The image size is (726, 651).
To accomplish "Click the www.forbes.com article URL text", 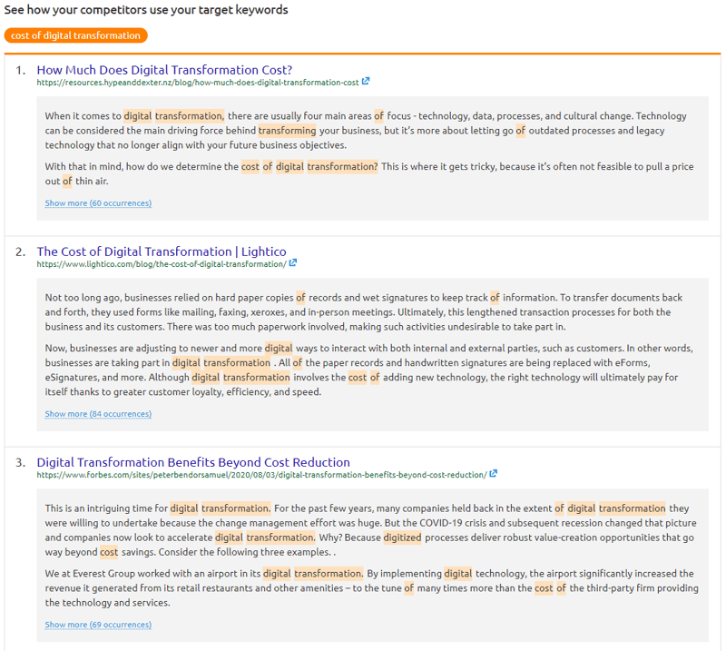I will 261,475.
